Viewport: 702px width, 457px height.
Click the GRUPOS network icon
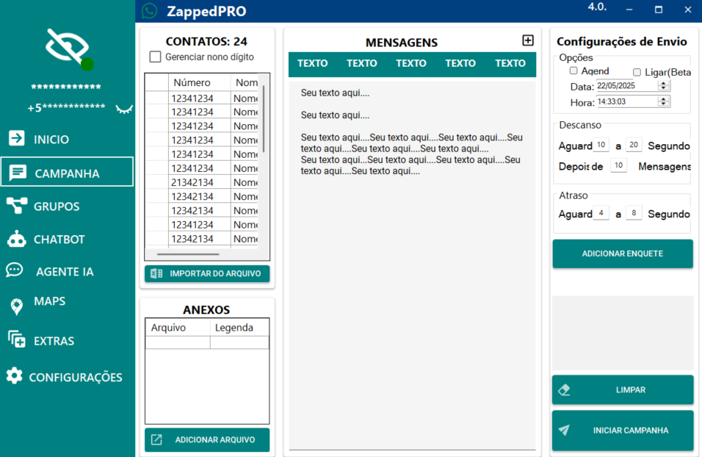coord(17,206)
